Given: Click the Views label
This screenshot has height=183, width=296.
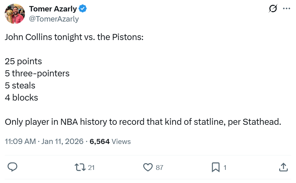Looking at the screenshot, I should [x=121, y=142].
